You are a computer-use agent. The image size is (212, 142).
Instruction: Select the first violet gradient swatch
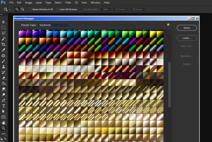tap(22, 34)
